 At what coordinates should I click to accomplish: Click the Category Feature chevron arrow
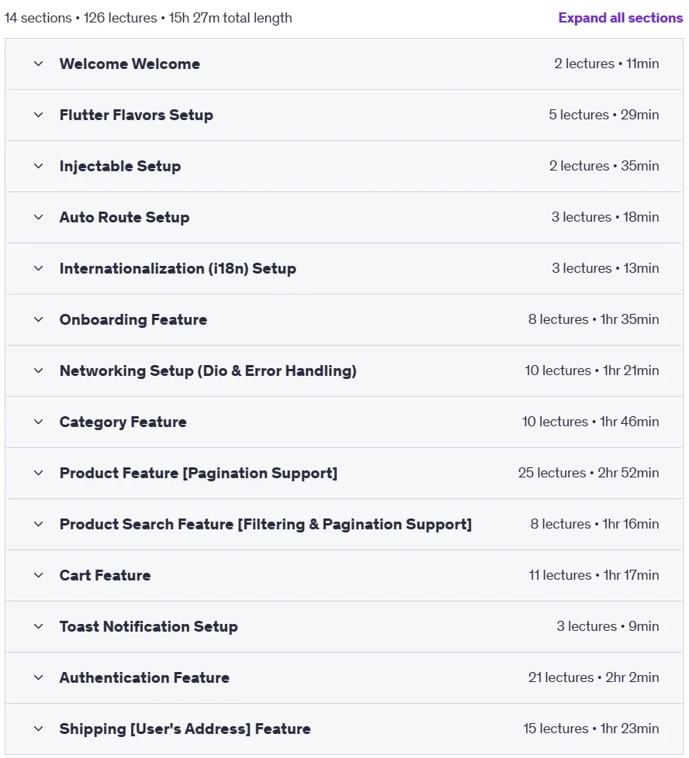tap(38, 422)
